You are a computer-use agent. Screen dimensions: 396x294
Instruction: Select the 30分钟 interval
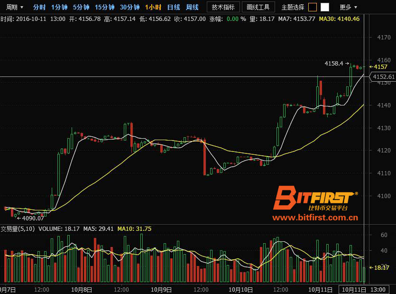pyautogui.click(x=129, y=7)
